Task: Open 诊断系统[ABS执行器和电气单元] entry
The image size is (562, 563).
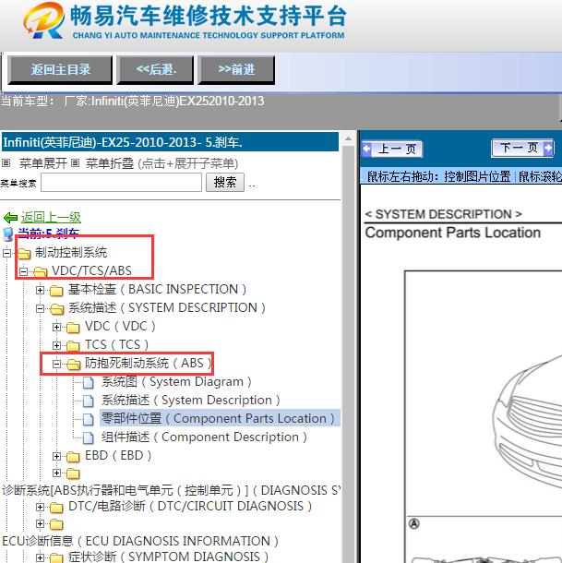Action: pos(171,490)
